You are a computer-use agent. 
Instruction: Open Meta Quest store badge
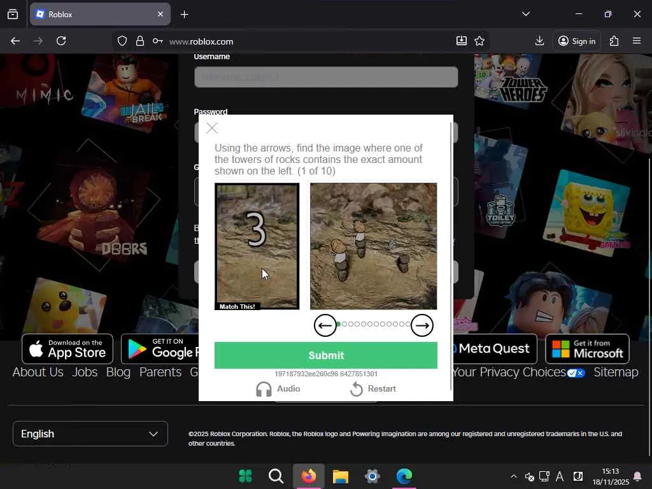click(x=494, y=349)
